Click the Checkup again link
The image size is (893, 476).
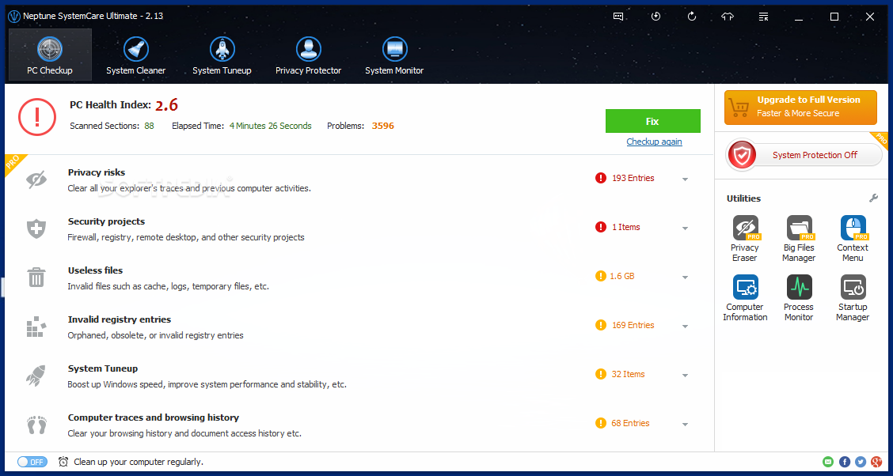tap(654, 142)
